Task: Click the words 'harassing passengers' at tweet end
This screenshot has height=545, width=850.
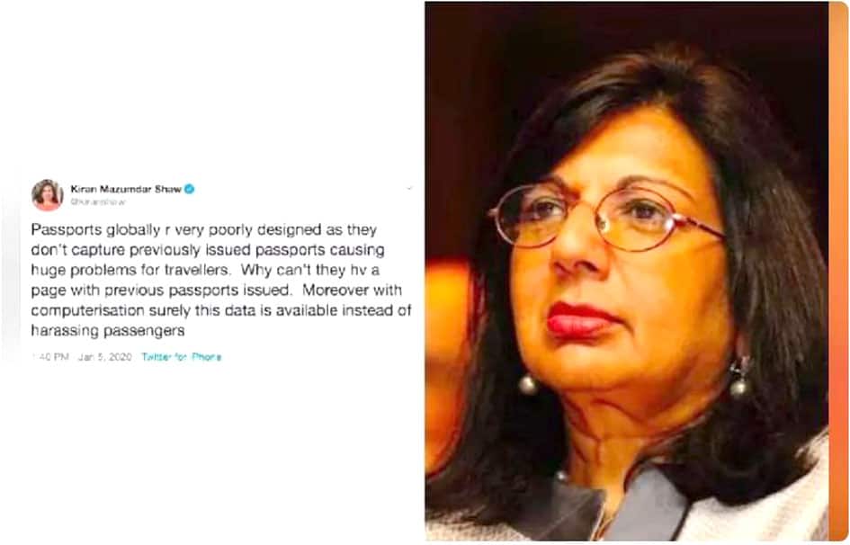Action: point(108,330)
